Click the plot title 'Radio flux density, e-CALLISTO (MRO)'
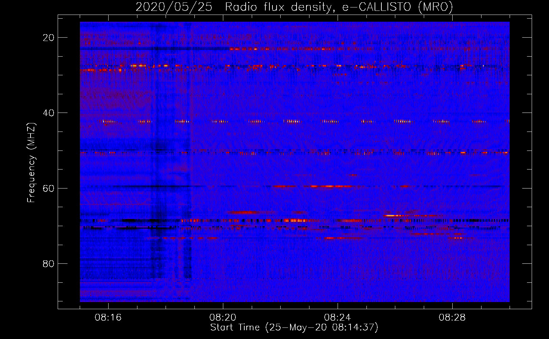Screen dimensions: 549x339 [339, 7]
